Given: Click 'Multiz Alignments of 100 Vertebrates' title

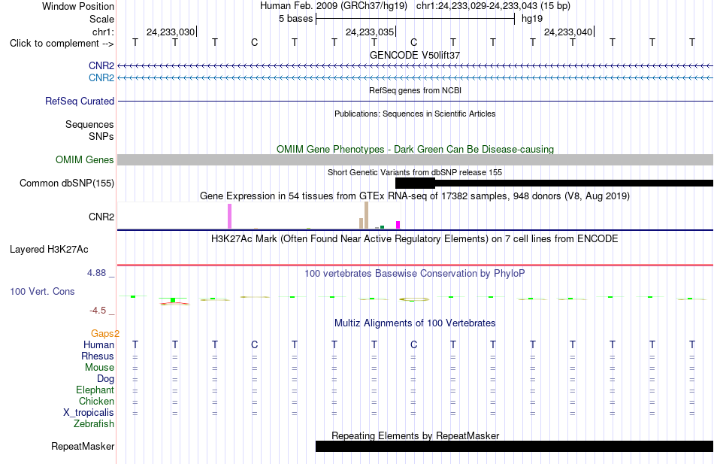Looking at the screenshot, I should [x=415, y=323].
